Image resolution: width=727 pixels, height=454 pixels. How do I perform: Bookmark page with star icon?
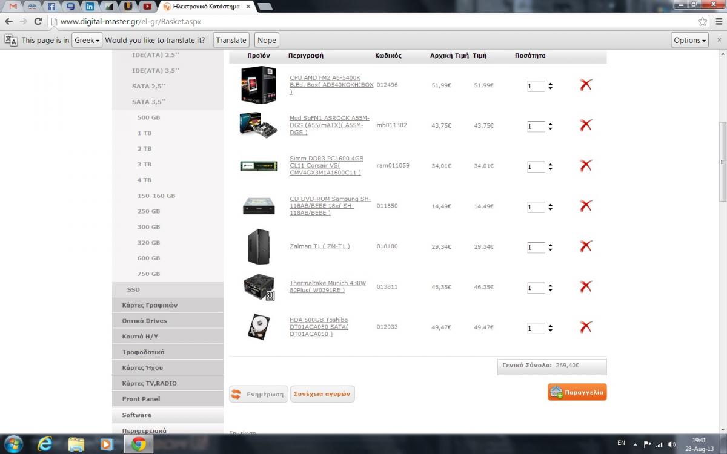[x=702, y=21]
